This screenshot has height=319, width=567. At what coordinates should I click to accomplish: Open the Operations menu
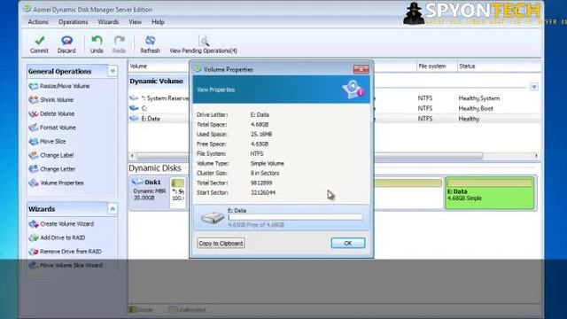pos(73,22)
